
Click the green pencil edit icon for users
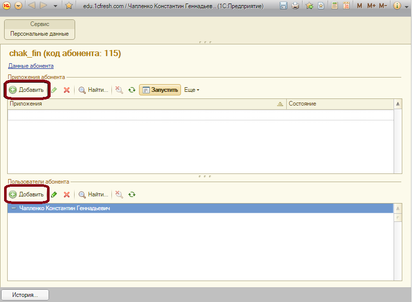click(x=54, y=194)
